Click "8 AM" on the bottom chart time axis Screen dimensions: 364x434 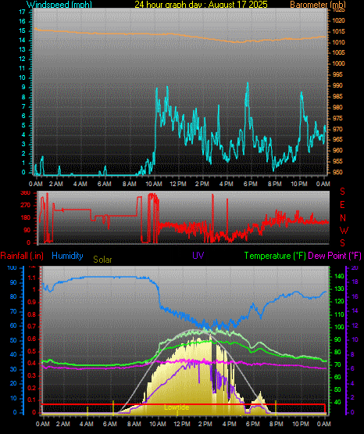click(134, 424)
